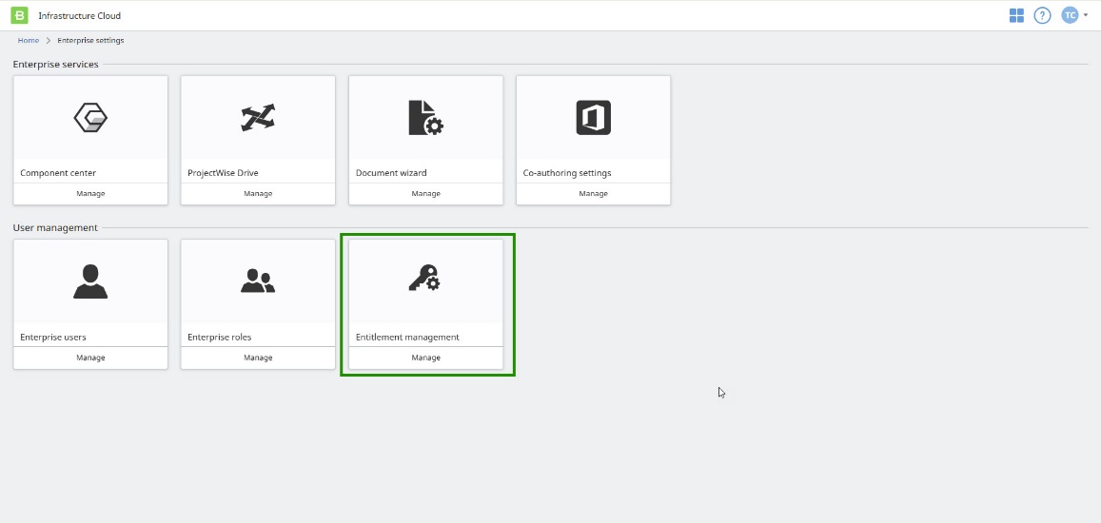Open the help question mark icon
The width and height of the screenshot is (1101, 523).
[x=1042, y=15]
